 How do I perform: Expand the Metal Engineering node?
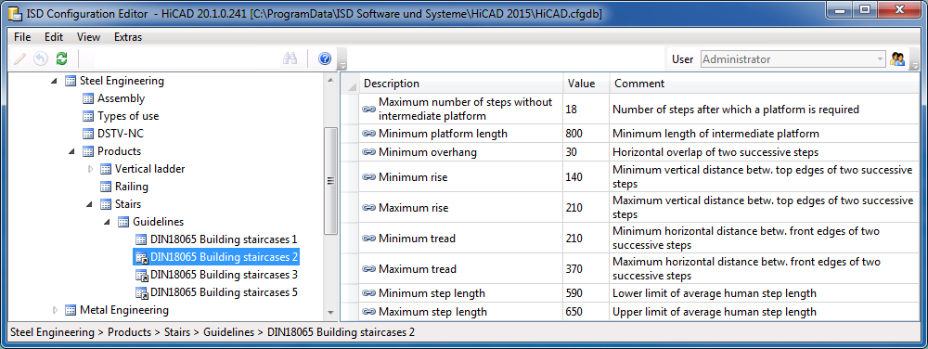56,310
